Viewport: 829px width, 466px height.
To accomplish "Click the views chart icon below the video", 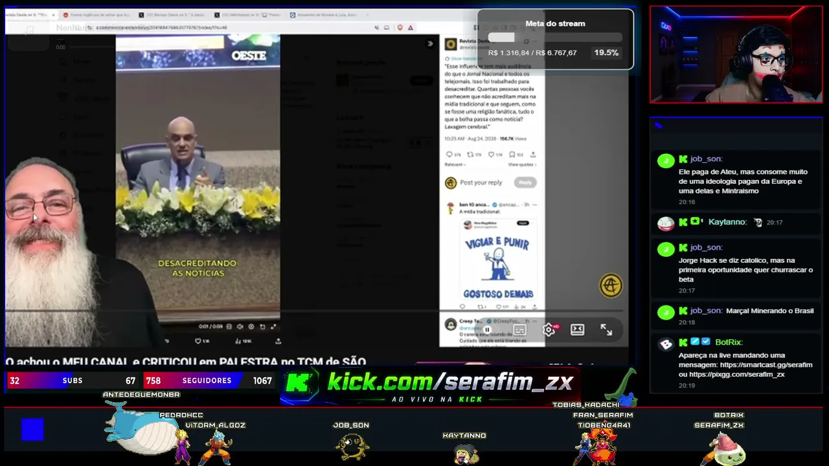I will pyautogui.click(x=239, y=340).
